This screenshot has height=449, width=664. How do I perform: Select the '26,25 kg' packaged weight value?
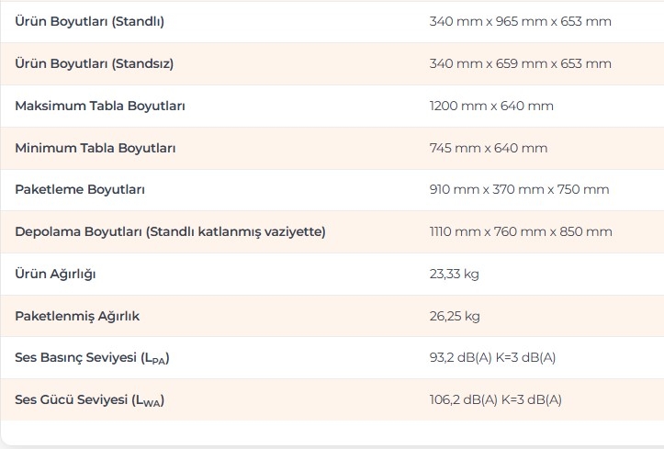tap(455, 316)
